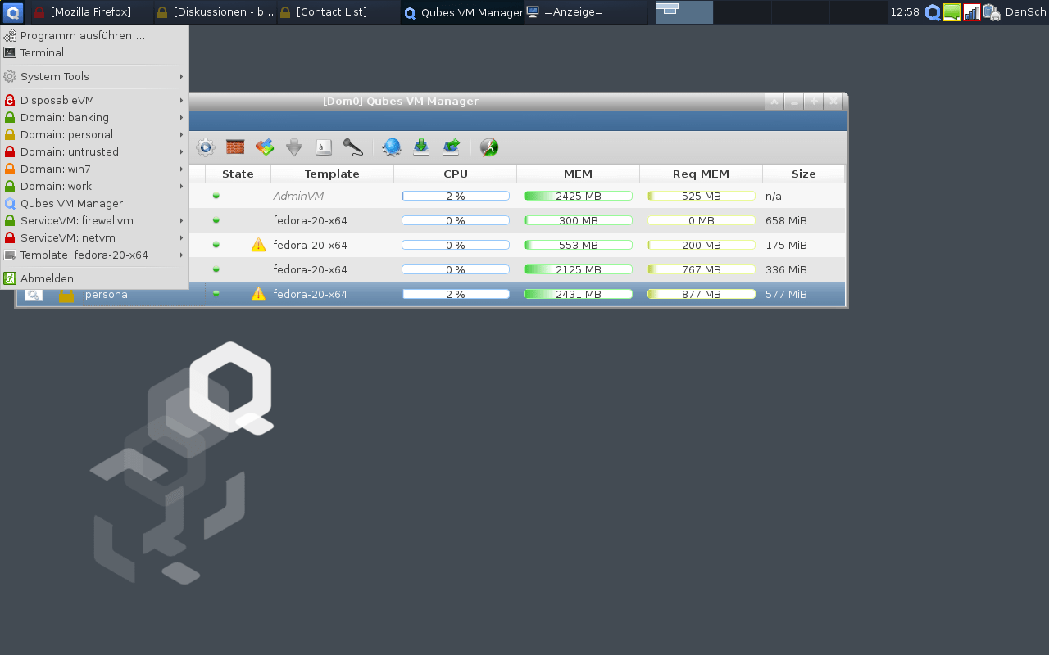Switch to the [Diskussionen - b... taskbar window
The height and width of the screenshot is (655, 1049).
tap(215, 12)
